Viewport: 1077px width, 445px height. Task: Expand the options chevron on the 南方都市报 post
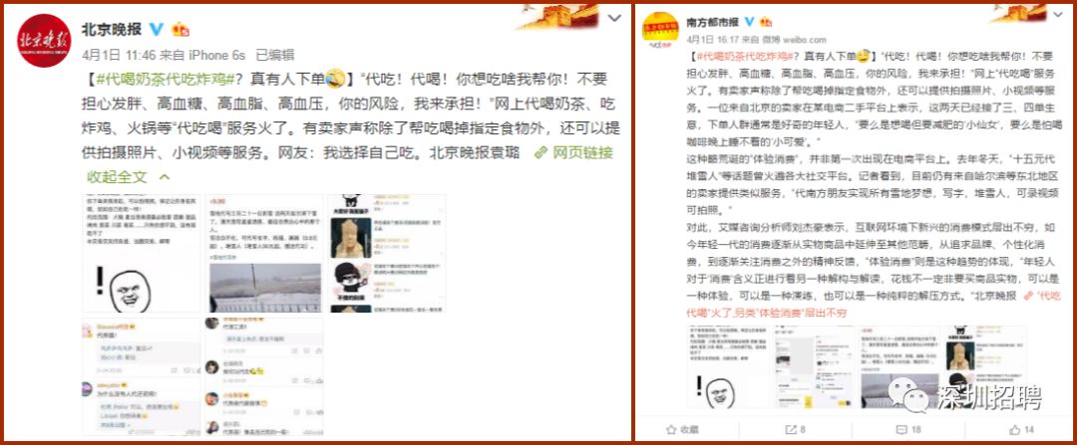click(x=1056, y=15)
